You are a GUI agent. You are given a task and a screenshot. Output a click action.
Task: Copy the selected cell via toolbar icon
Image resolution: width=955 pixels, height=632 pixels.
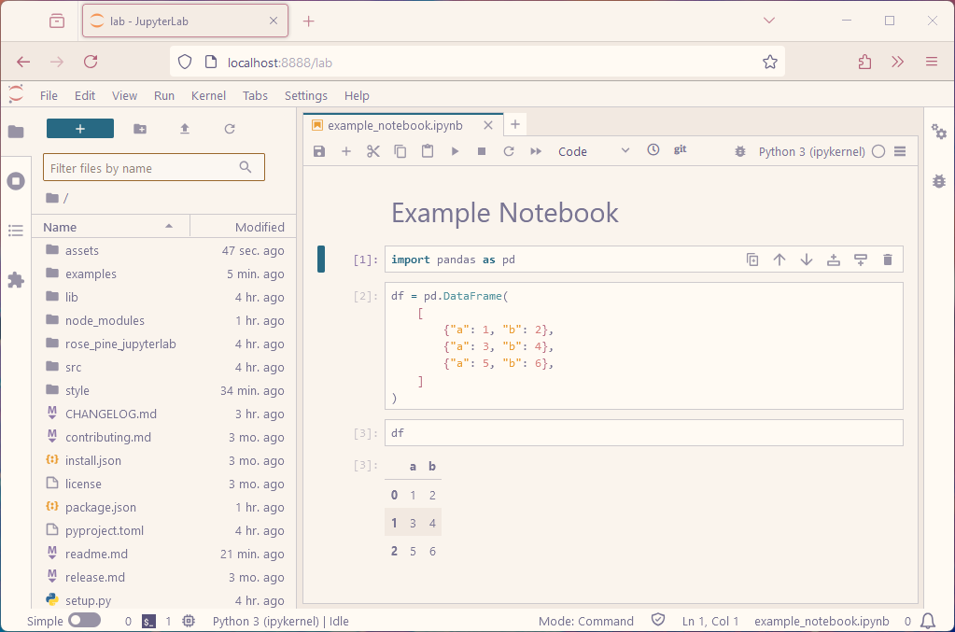400,151
